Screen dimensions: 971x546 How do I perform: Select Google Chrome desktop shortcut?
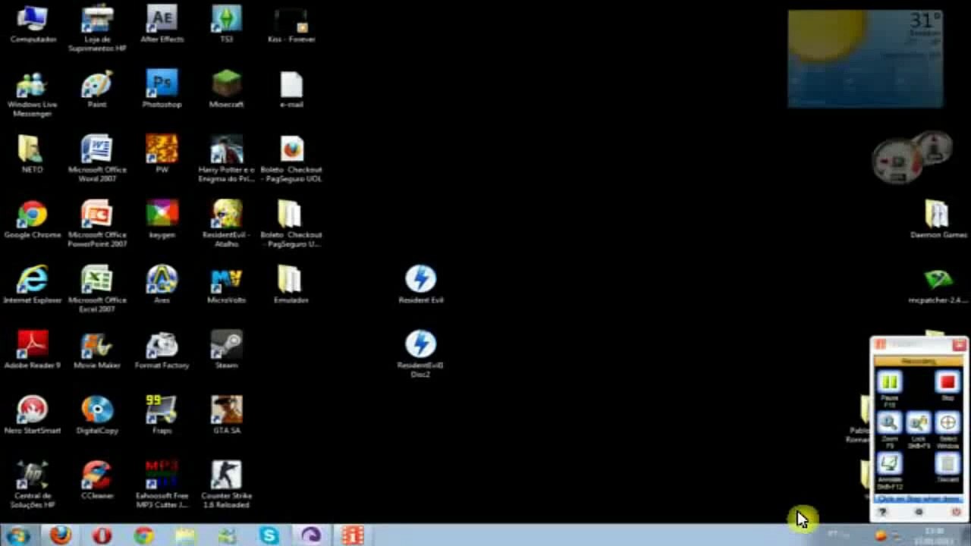(x=33, y=220)
